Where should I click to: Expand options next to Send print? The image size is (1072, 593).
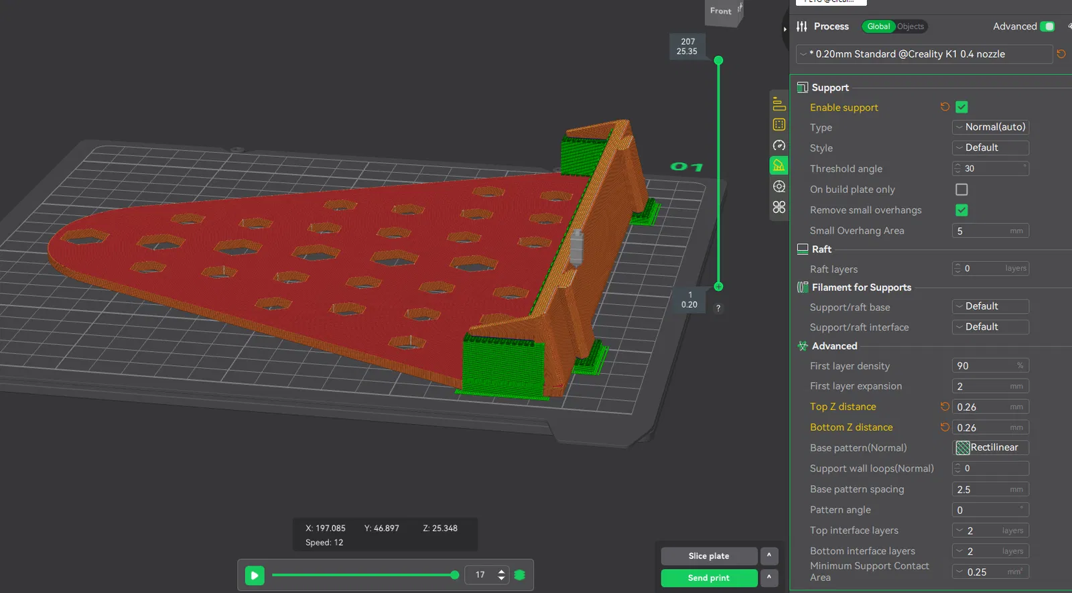[x=769, y=578]
